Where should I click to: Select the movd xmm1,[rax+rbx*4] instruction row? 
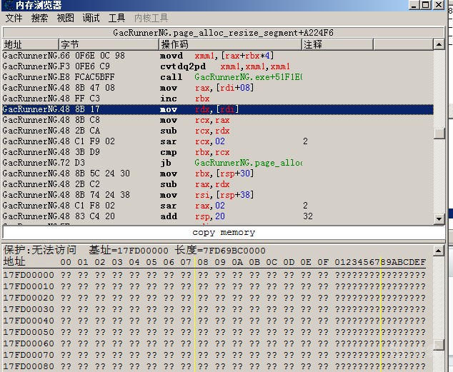tap(218, 56)
